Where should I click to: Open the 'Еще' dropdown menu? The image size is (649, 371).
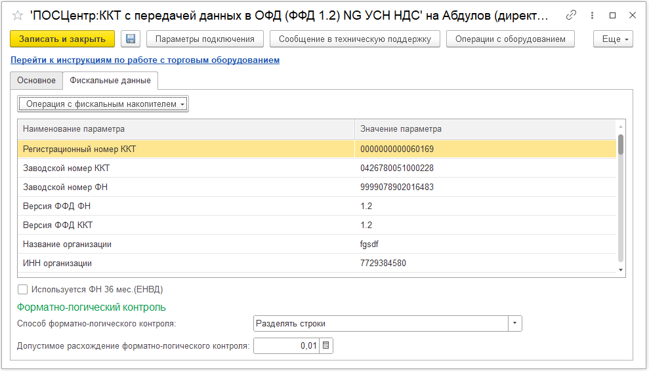tap(613, 39)
